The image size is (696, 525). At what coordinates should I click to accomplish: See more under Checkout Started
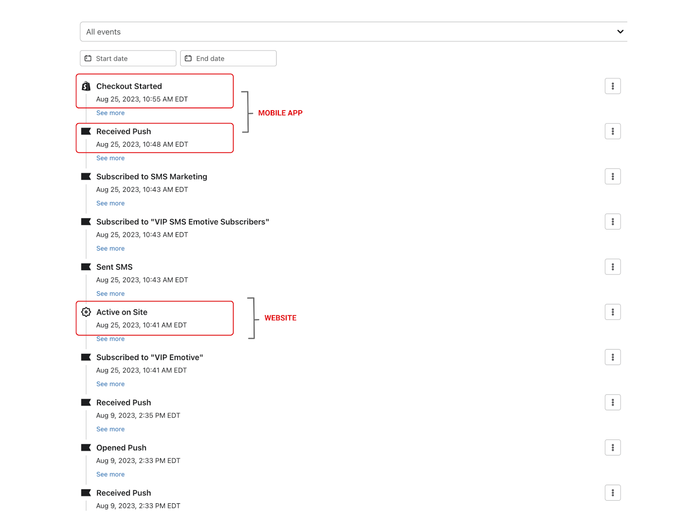tap(110, 113)
